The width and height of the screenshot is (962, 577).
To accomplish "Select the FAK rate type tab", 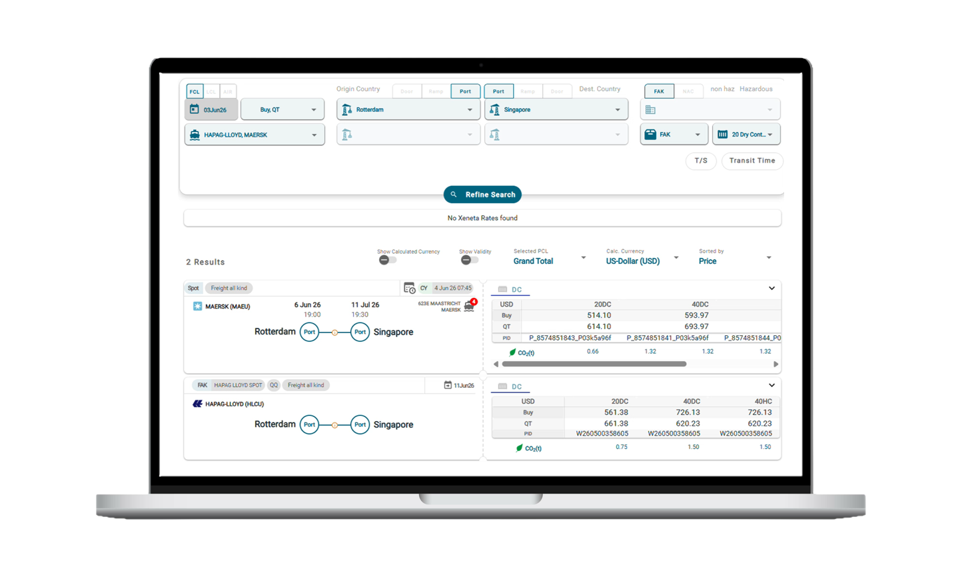I will tap(659, 91).
